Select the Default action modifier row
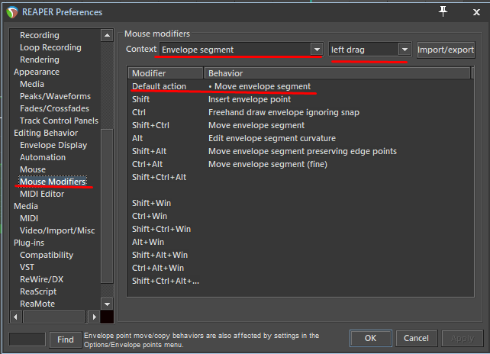This screenshot has height=354, width=490. [300, 86]
